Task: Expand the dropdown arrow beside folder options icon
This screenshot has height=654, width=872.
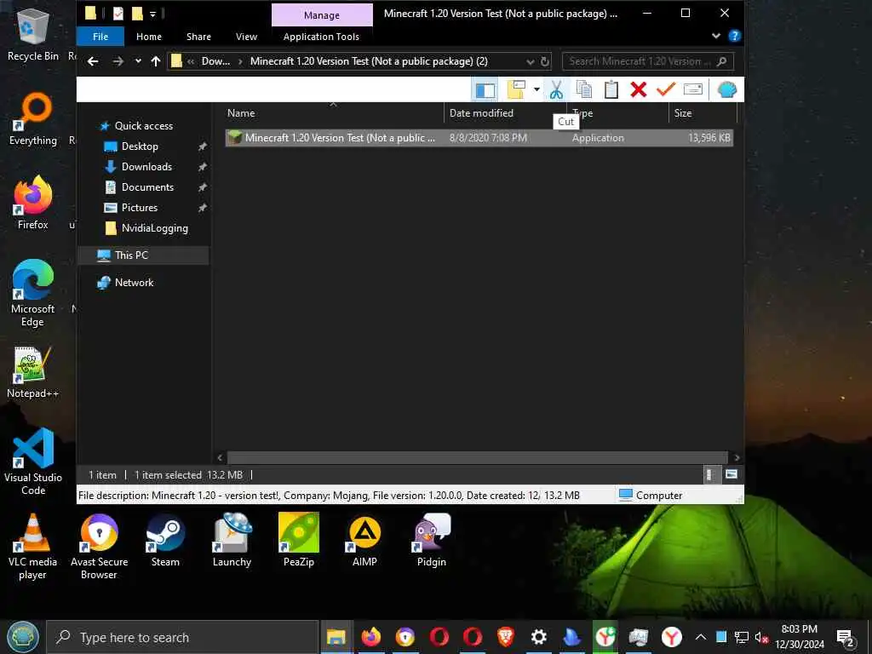Action: 536,89
